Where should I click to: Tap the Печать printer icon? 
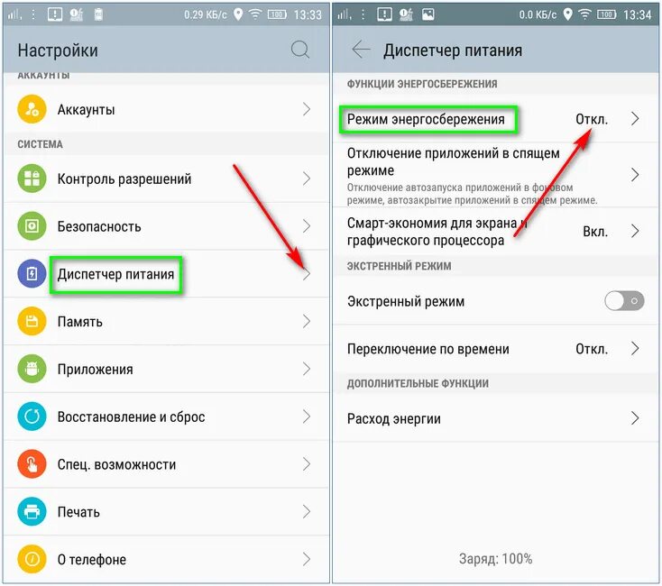point(32,511)
